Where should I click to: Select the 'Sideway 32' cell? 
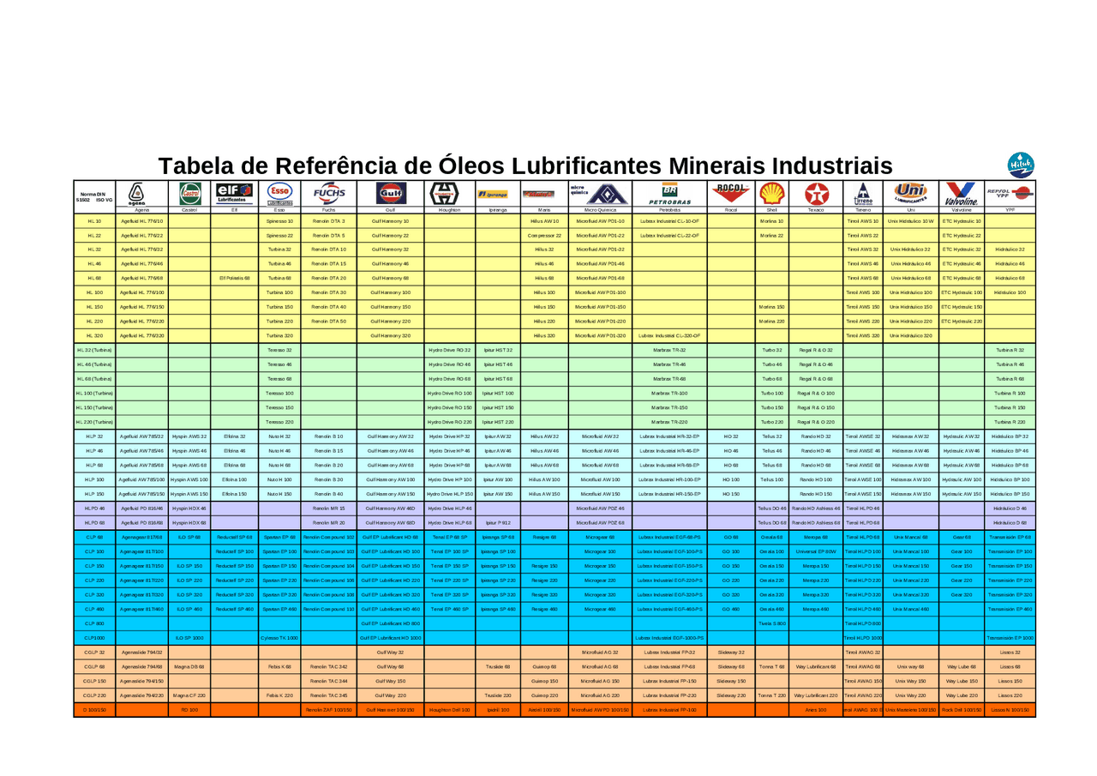pyautogui.click(x=731, y=652)
